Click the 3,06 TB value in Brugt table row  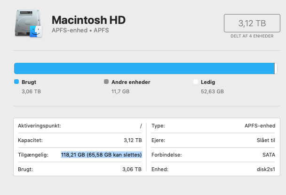tap(132, 169)
